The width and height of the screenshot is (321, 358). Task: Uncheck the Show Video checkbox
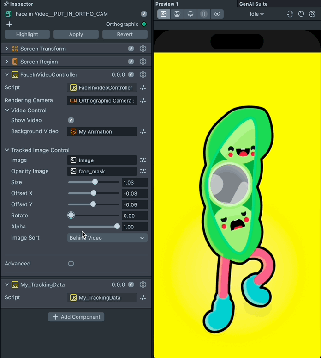(x=71, y=120)
